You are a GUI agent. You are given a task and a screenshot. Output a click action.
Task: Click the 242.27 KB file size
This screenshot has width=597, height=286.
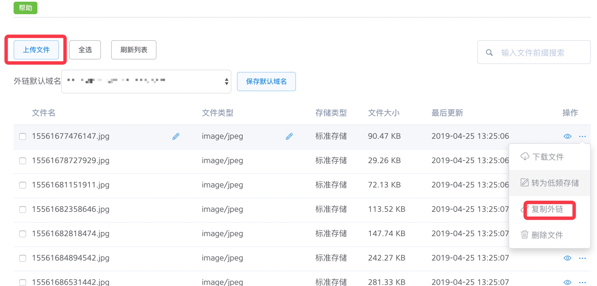pos(387,258)
